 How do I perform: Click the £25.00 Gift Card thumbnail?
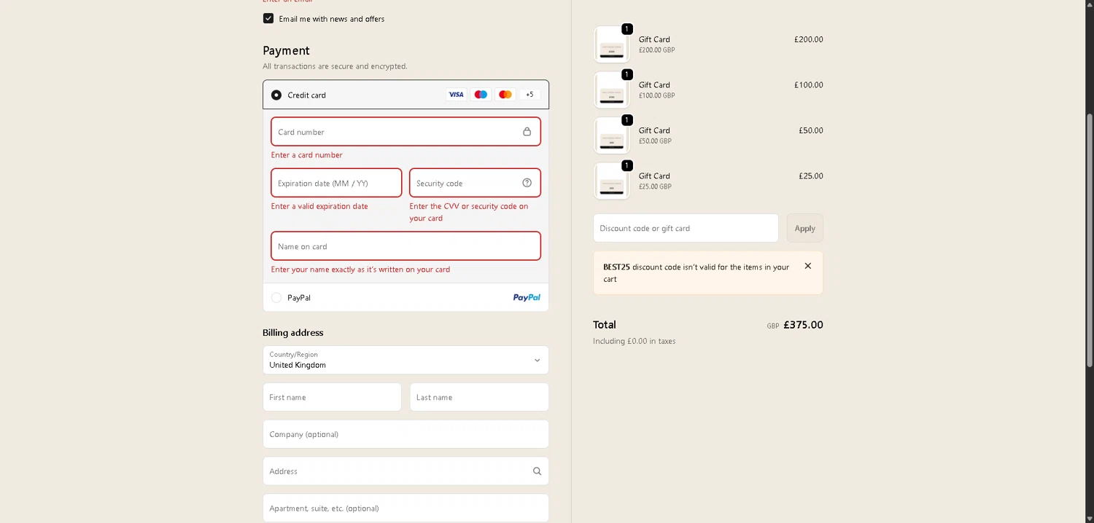(612, 181)
